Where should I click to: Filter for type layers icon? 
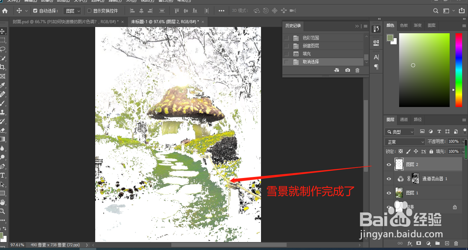click(x=439, y=132)
